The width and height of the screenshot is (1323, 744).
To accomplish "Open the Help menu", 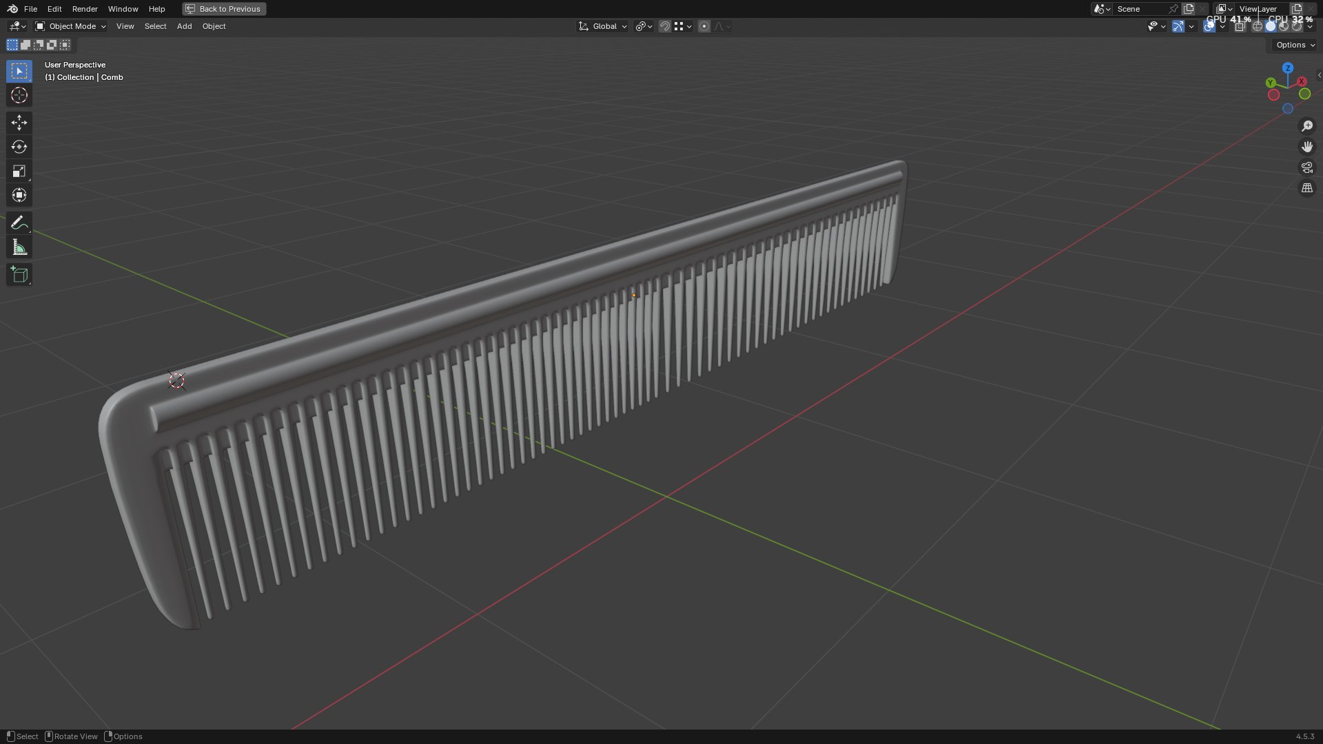I will [x=156, y=9].
